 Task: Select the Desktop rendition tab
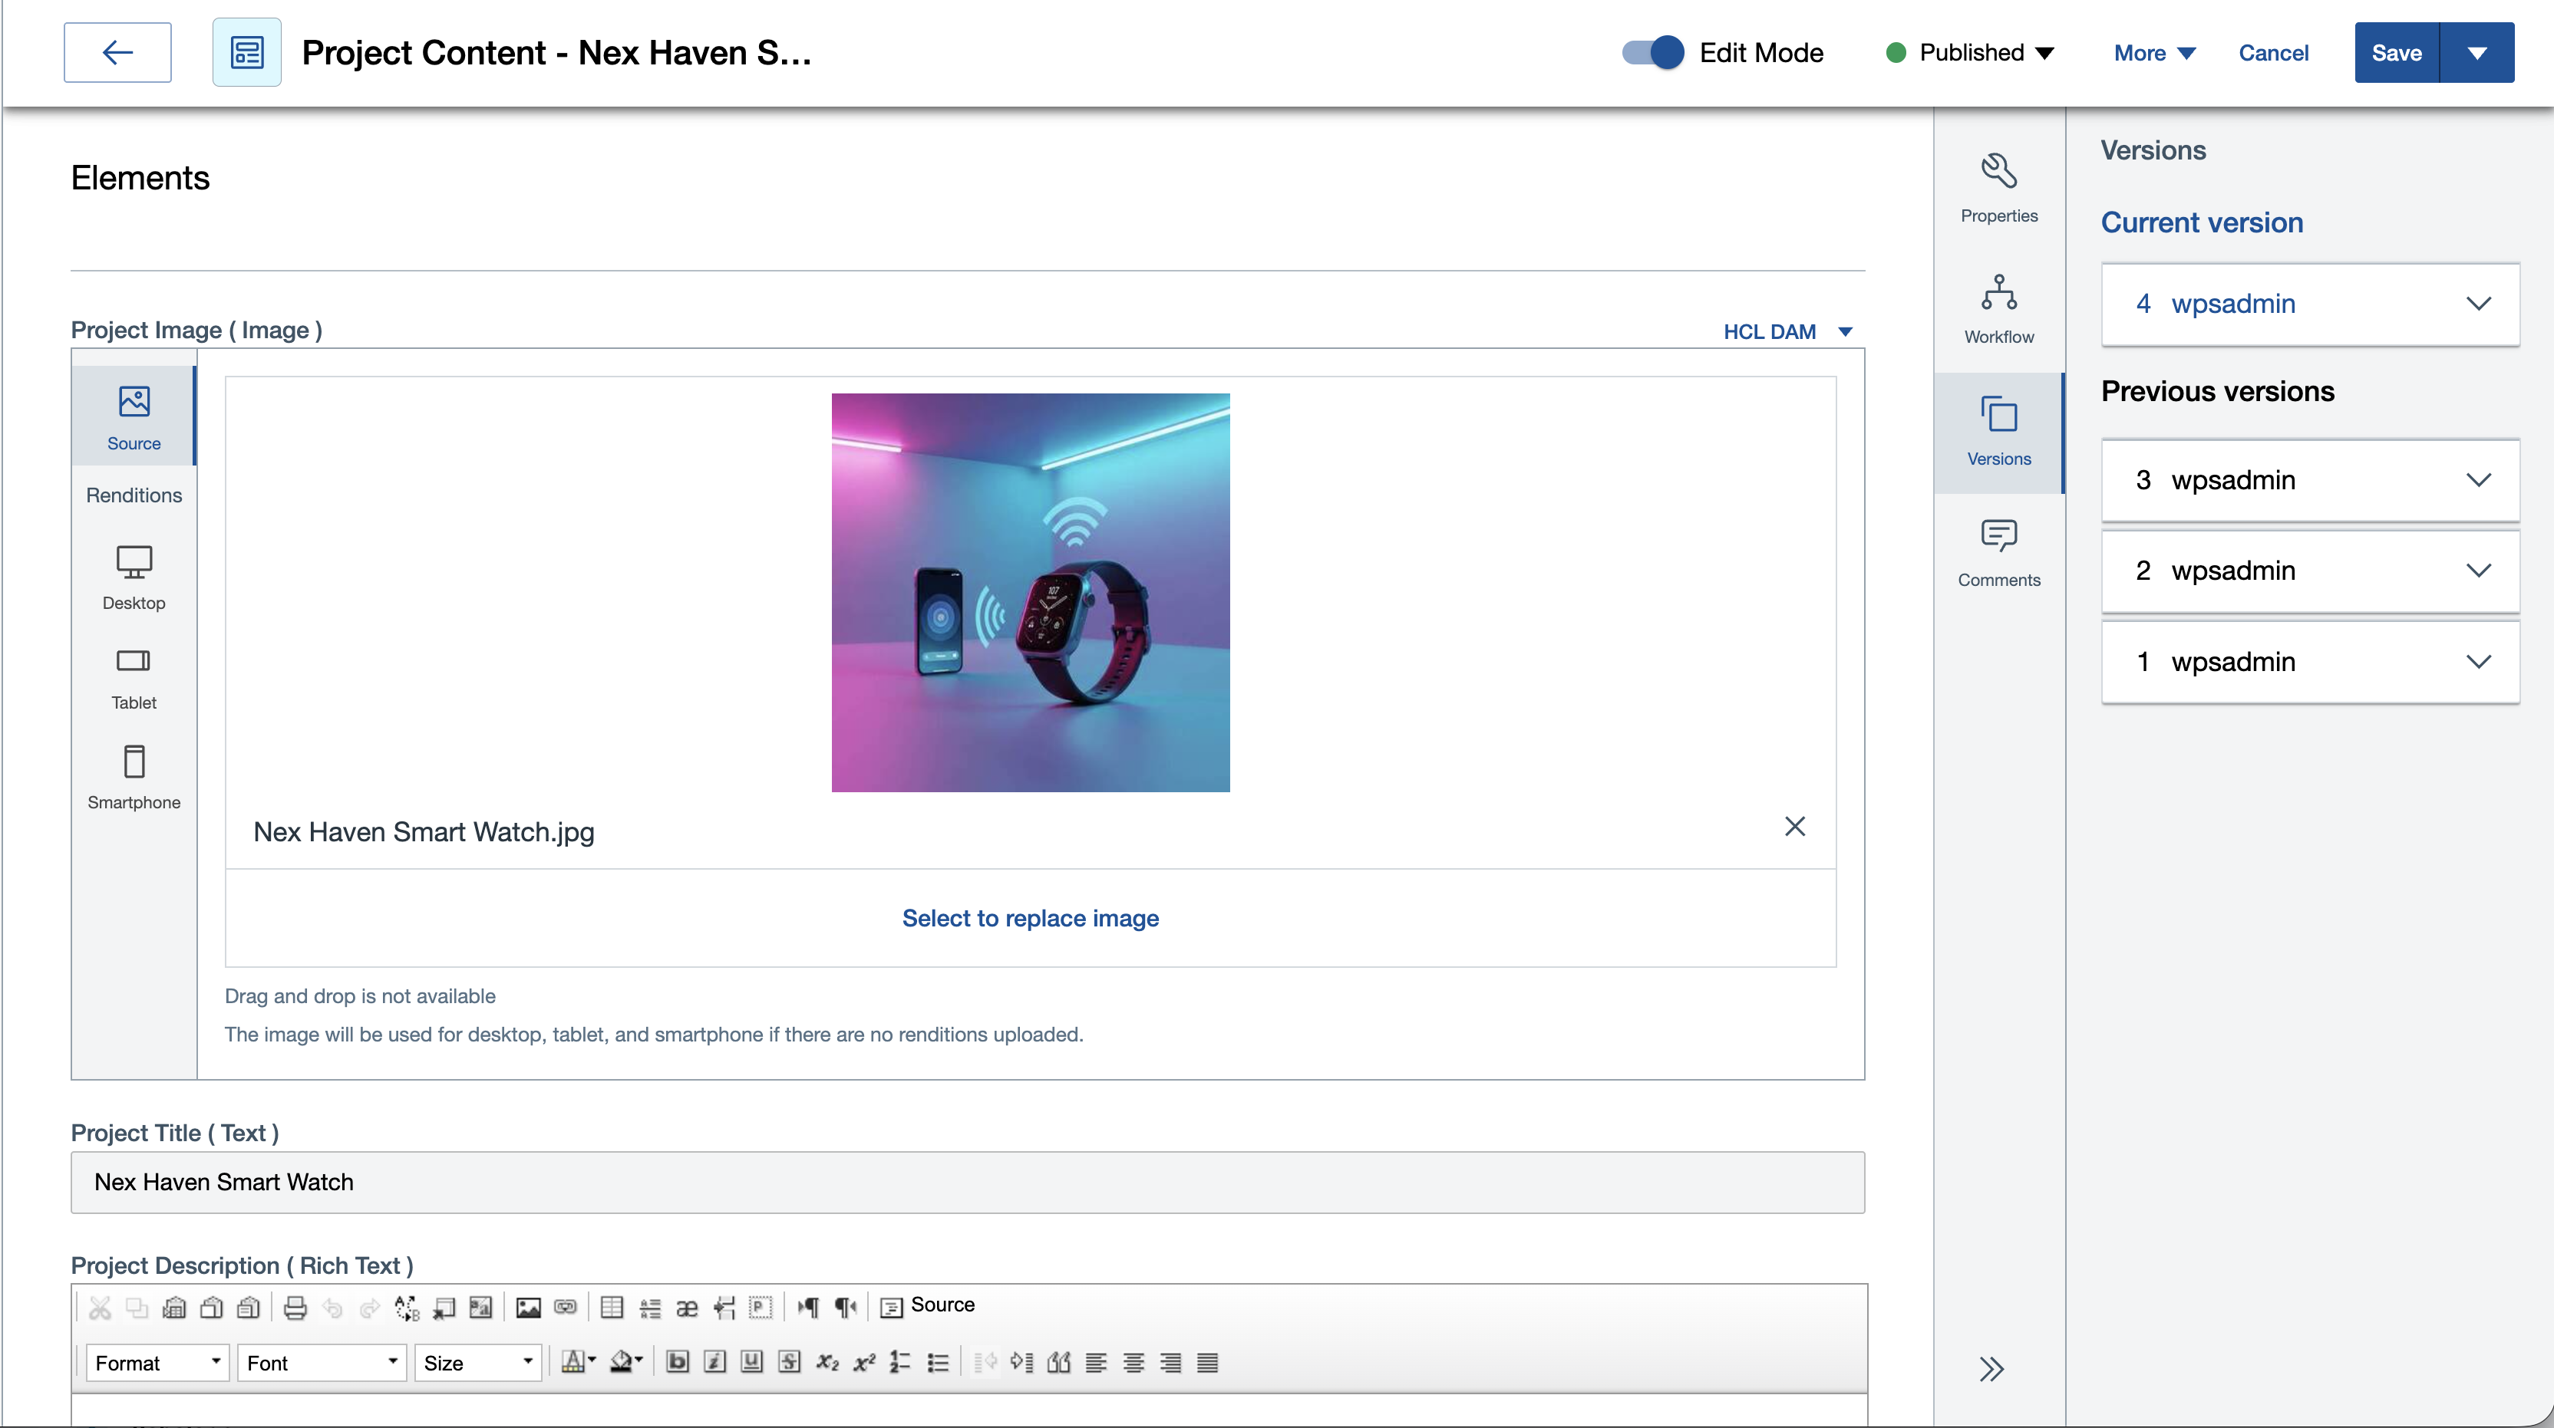134,577
